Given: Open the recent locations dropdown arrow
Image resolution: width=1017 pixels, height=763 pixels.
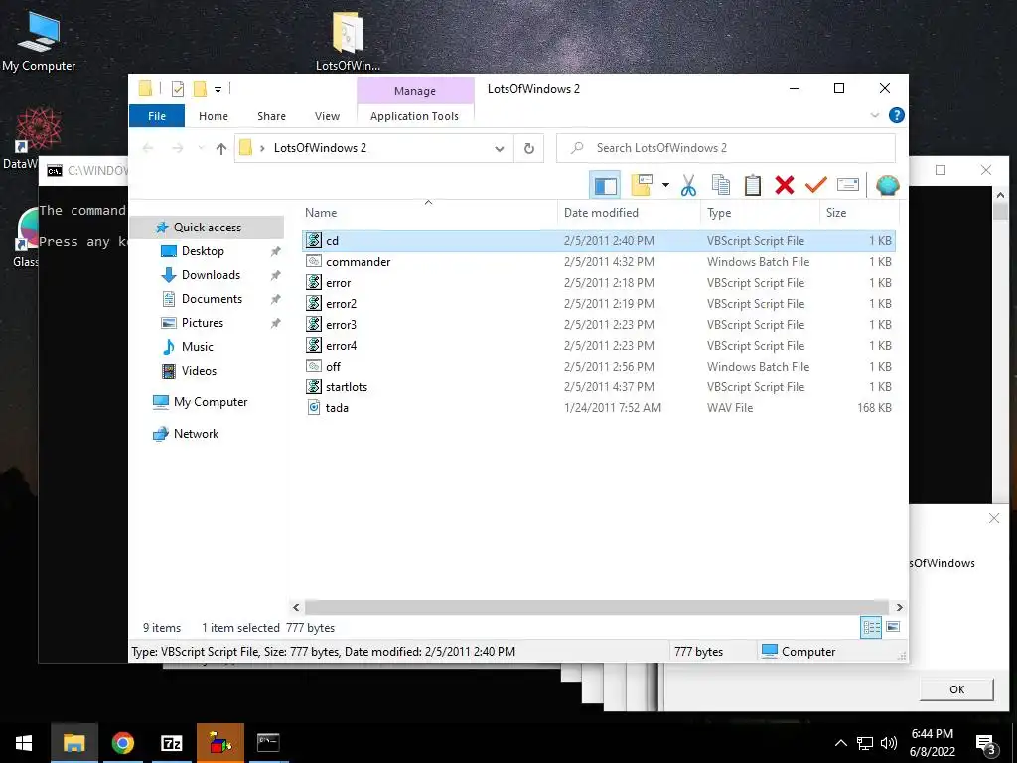Looking at the screenshot, I should pos(201,148).
